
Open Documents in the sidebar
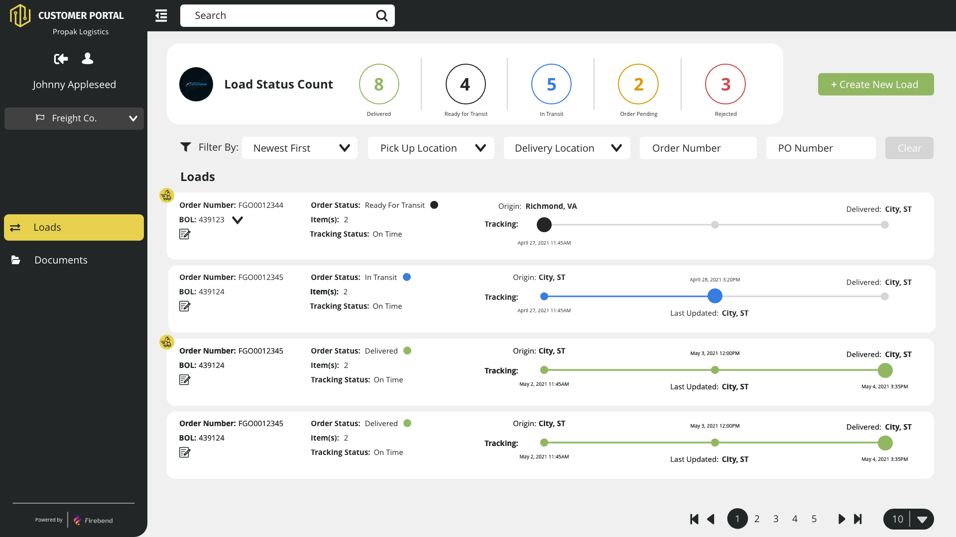tap(61, 260)
